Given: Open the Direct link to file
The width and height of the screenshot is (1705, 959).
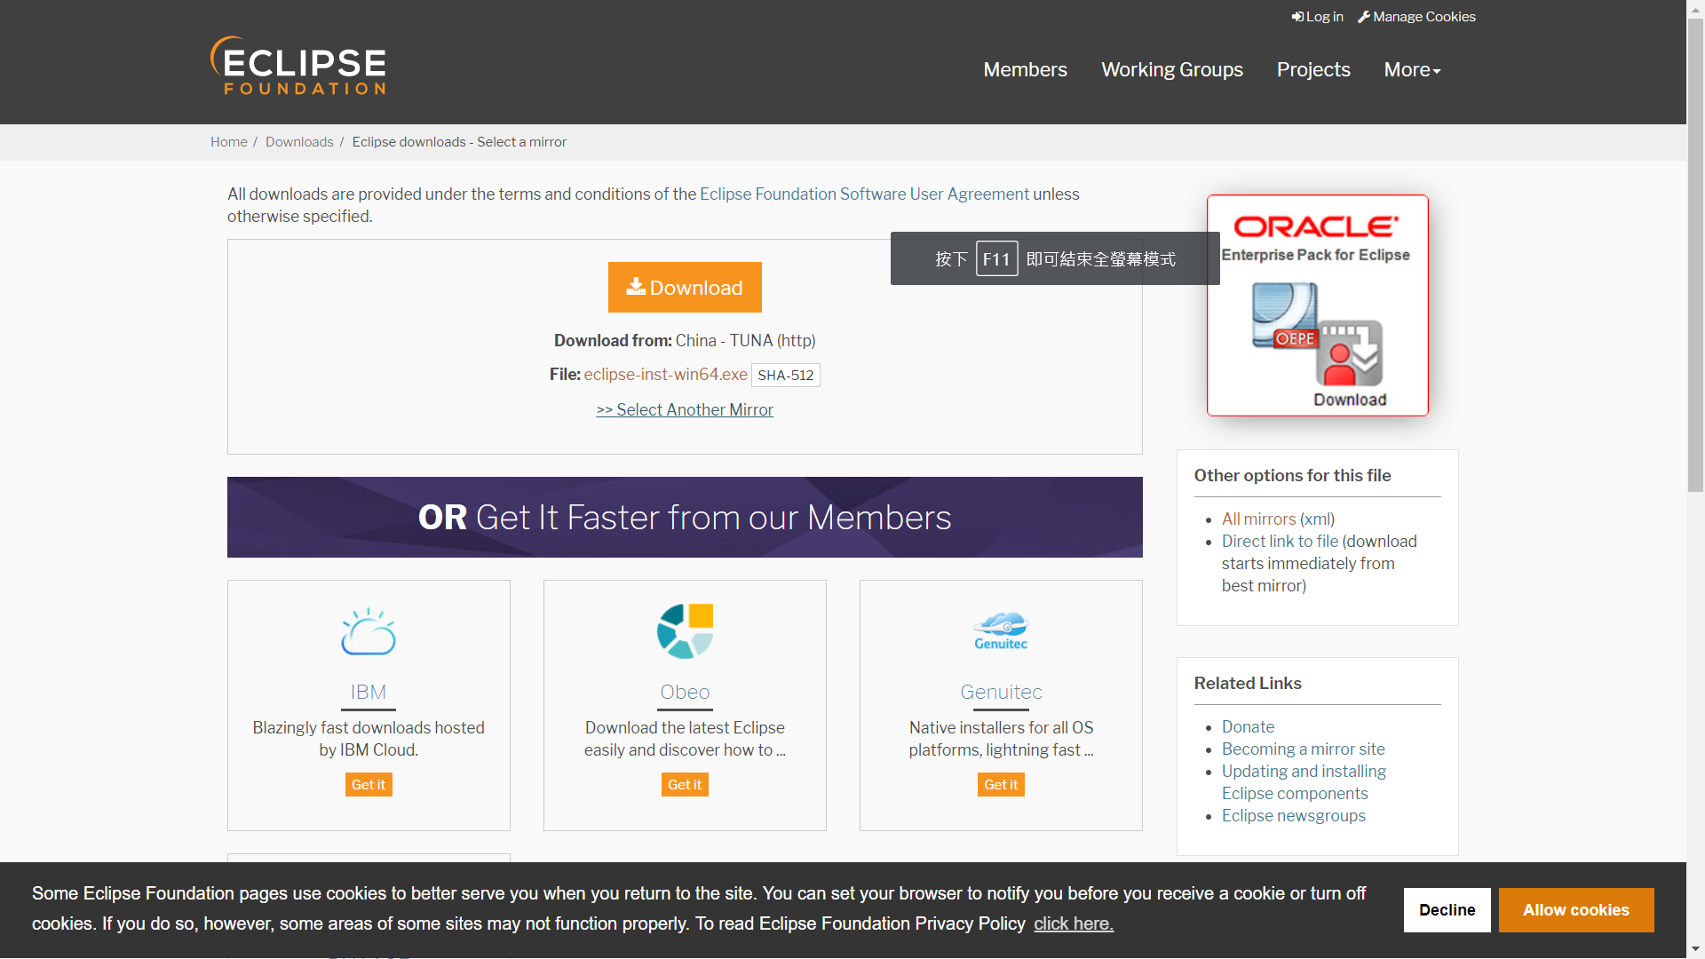Looking at the screenshot, I should click(x=1280, y=542).
